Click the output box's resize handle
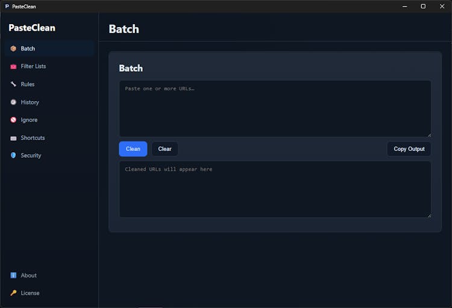This screenshot has height=308, width=452. click(x=428, y=215)
